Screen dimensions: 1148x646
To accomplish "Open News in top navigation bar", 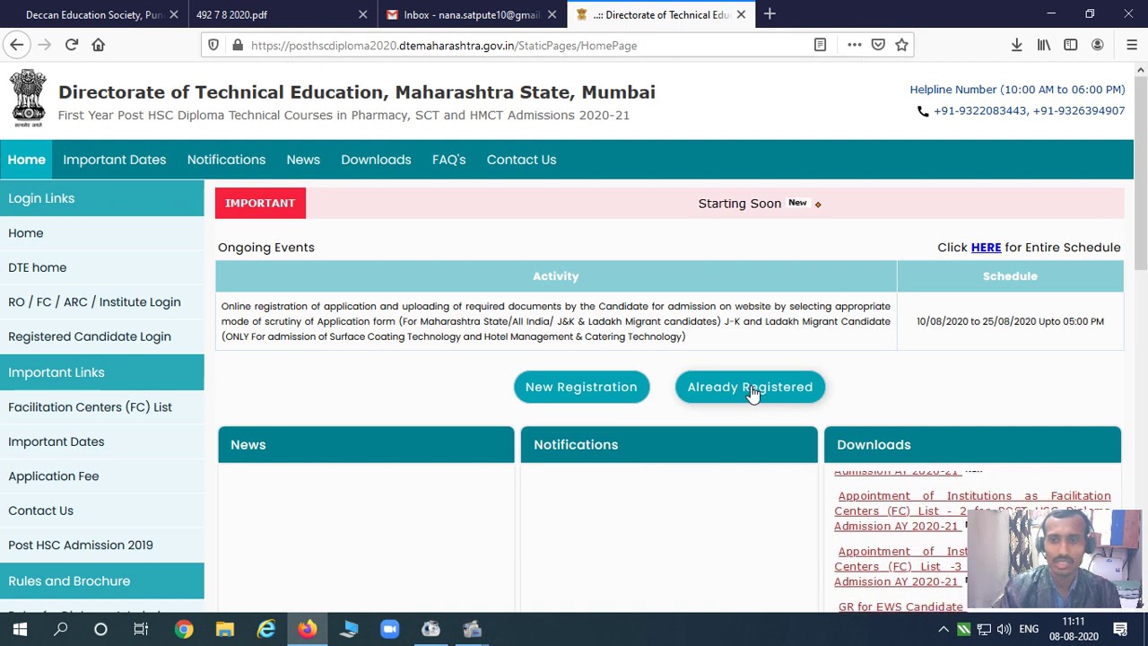I will (x=303, y=160).
